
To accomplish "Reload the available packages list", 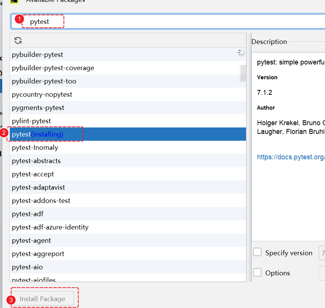I will 18,40.
